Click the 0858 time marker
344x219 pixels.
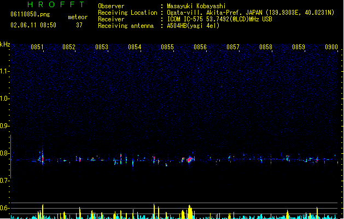(266, 47)
